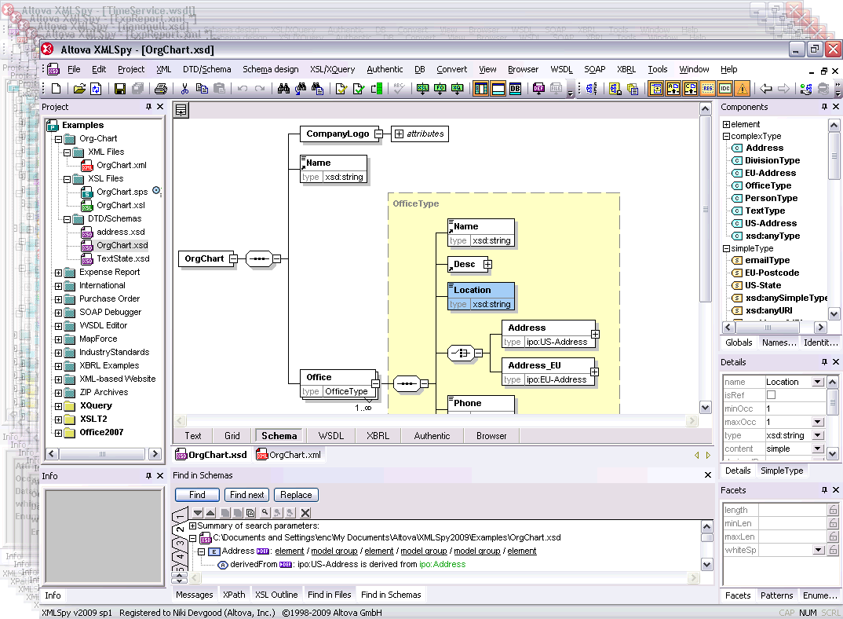Open the type dropdown showing xsd:string
The width and height of the screenshot is (843, 619).
[818, 435]
